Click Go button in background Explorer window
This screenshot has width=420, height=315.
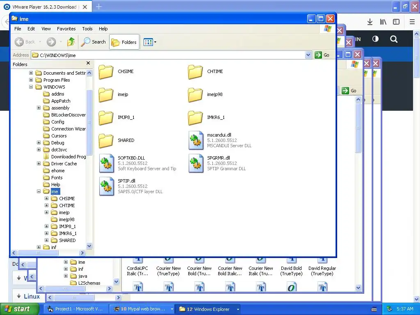pos(349,91)
